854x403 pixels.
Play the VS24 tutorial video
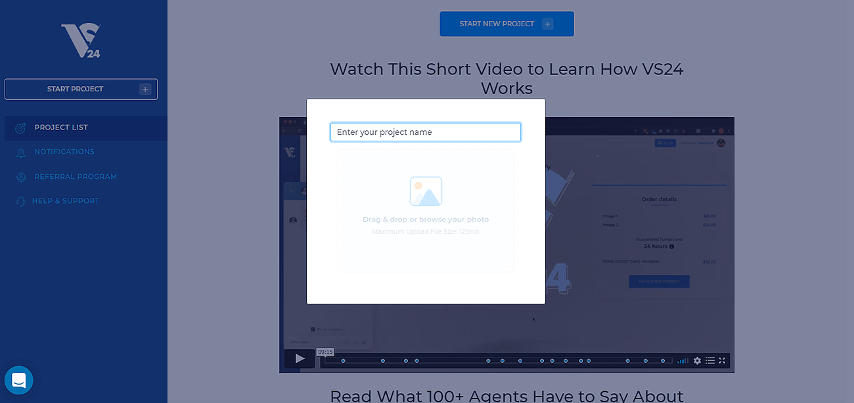pos(300,359)
